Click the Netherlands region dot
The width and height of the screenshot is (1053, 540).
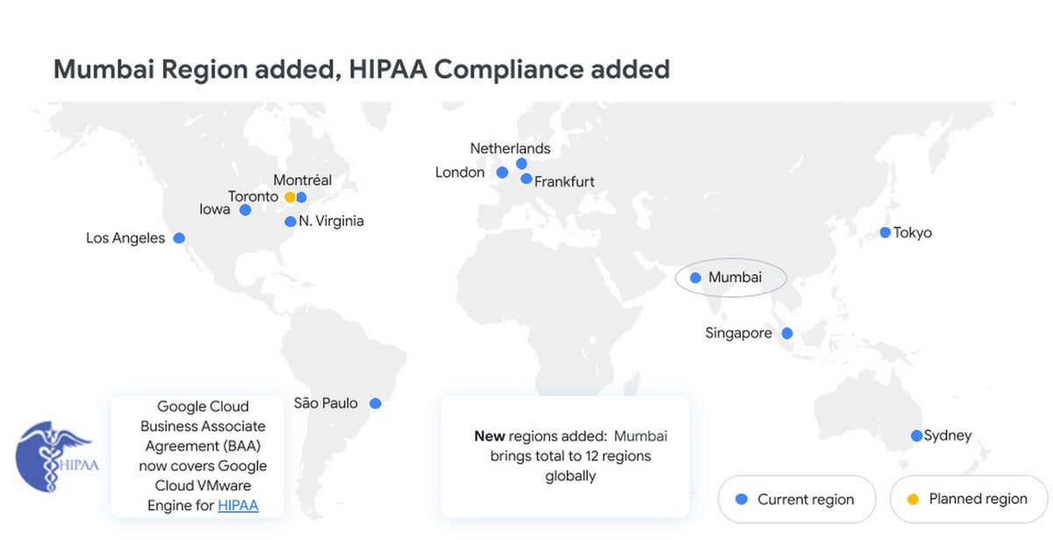tap(521, 163)
